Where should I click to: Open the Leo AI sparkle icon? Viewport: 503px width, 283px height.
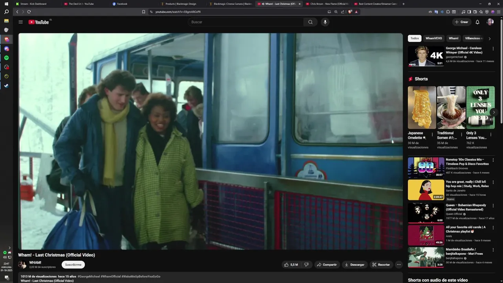pos(481,12)
